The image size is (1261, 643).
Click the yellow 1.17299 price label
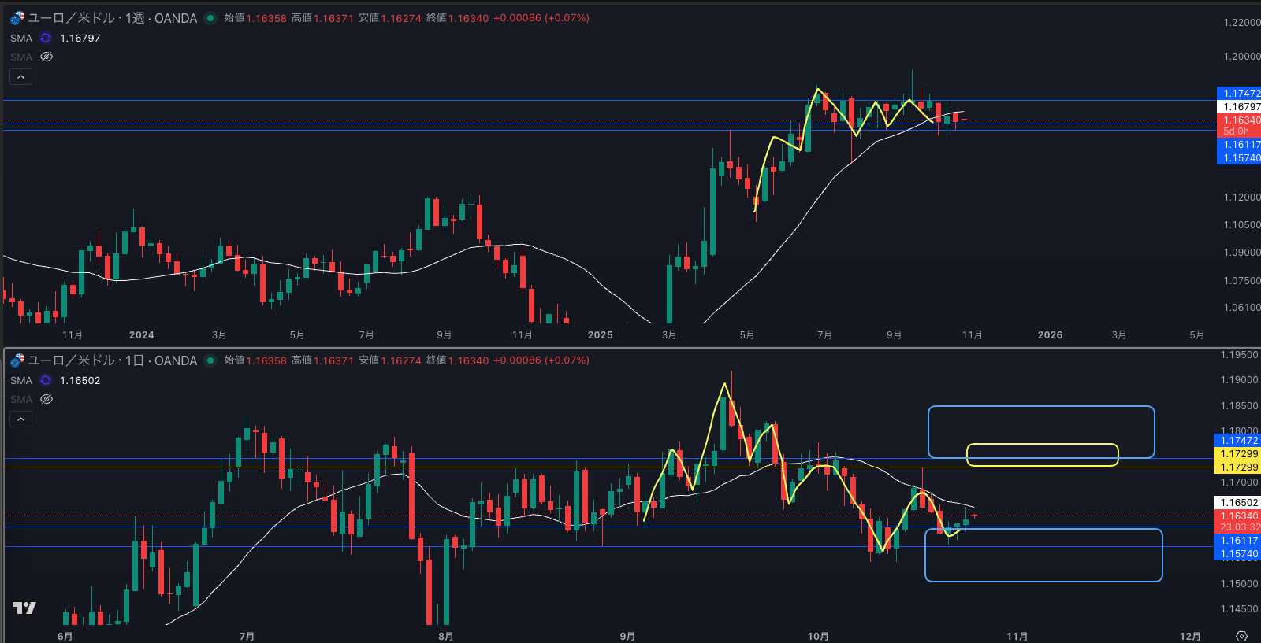point(1239,454)
